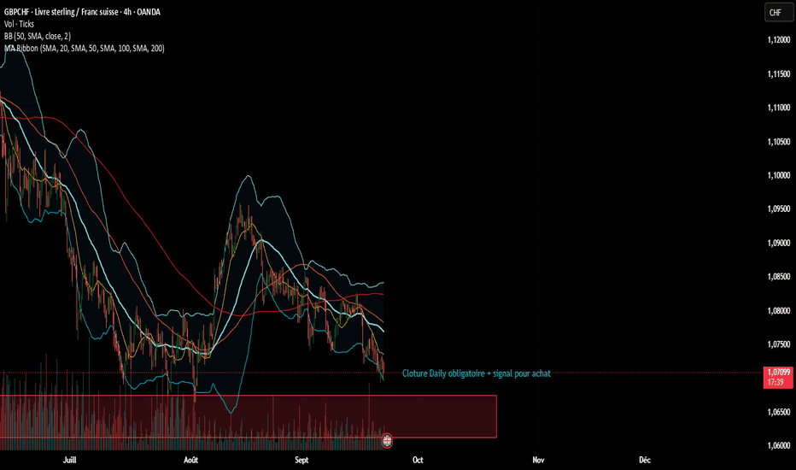
Task: Click the CHF currency button
Action: [778, 13]
